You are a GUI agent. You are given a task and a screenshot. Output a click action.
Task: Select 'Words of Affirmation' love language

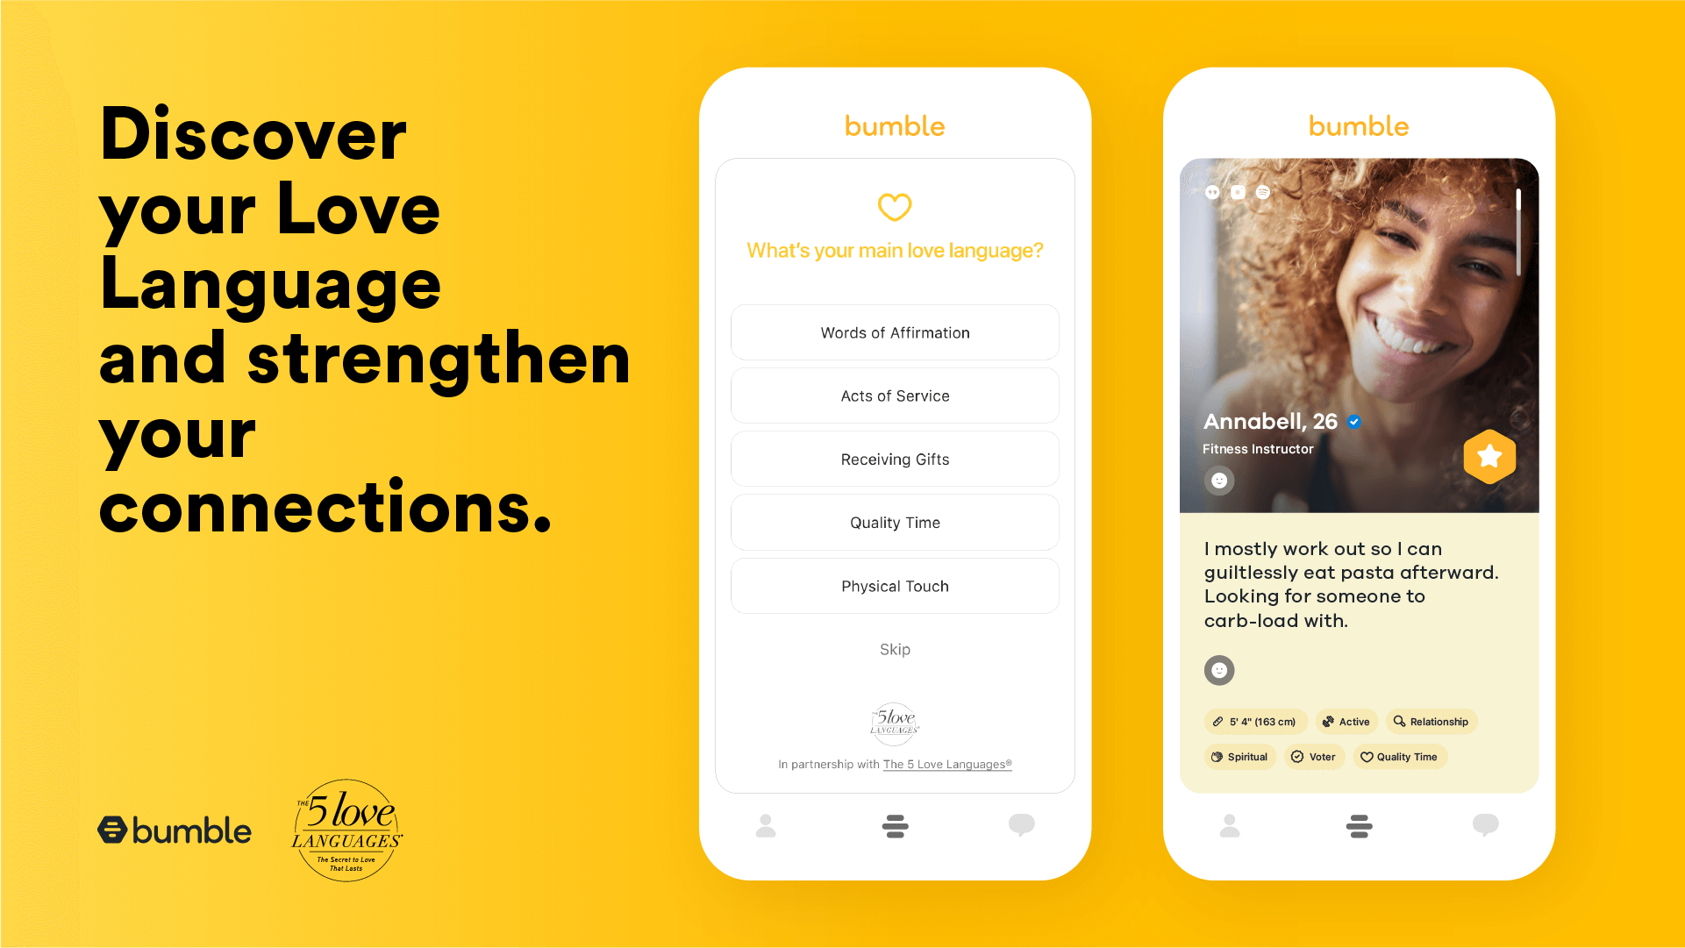[x=895, y=332]
